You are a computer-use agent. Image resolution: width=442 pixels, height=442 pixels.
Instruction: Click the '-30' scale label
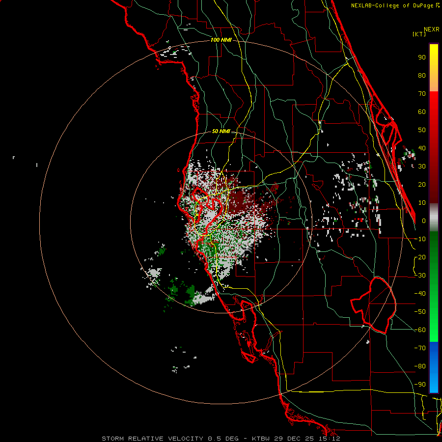pyautogui.click(x=420, y=276)
